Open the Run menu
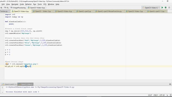 [35, 4]
